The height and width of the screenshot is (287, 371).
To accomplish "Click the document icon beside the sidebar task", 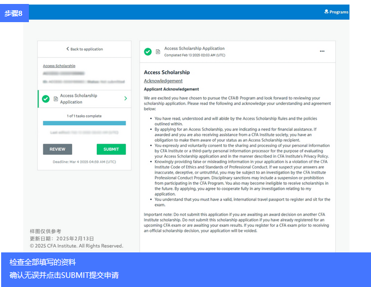I will point(56,99).
